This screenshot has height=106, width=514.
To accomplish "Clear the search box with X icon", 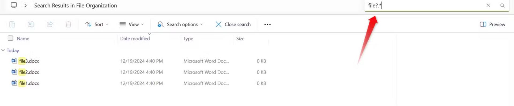I will (488, 5).
